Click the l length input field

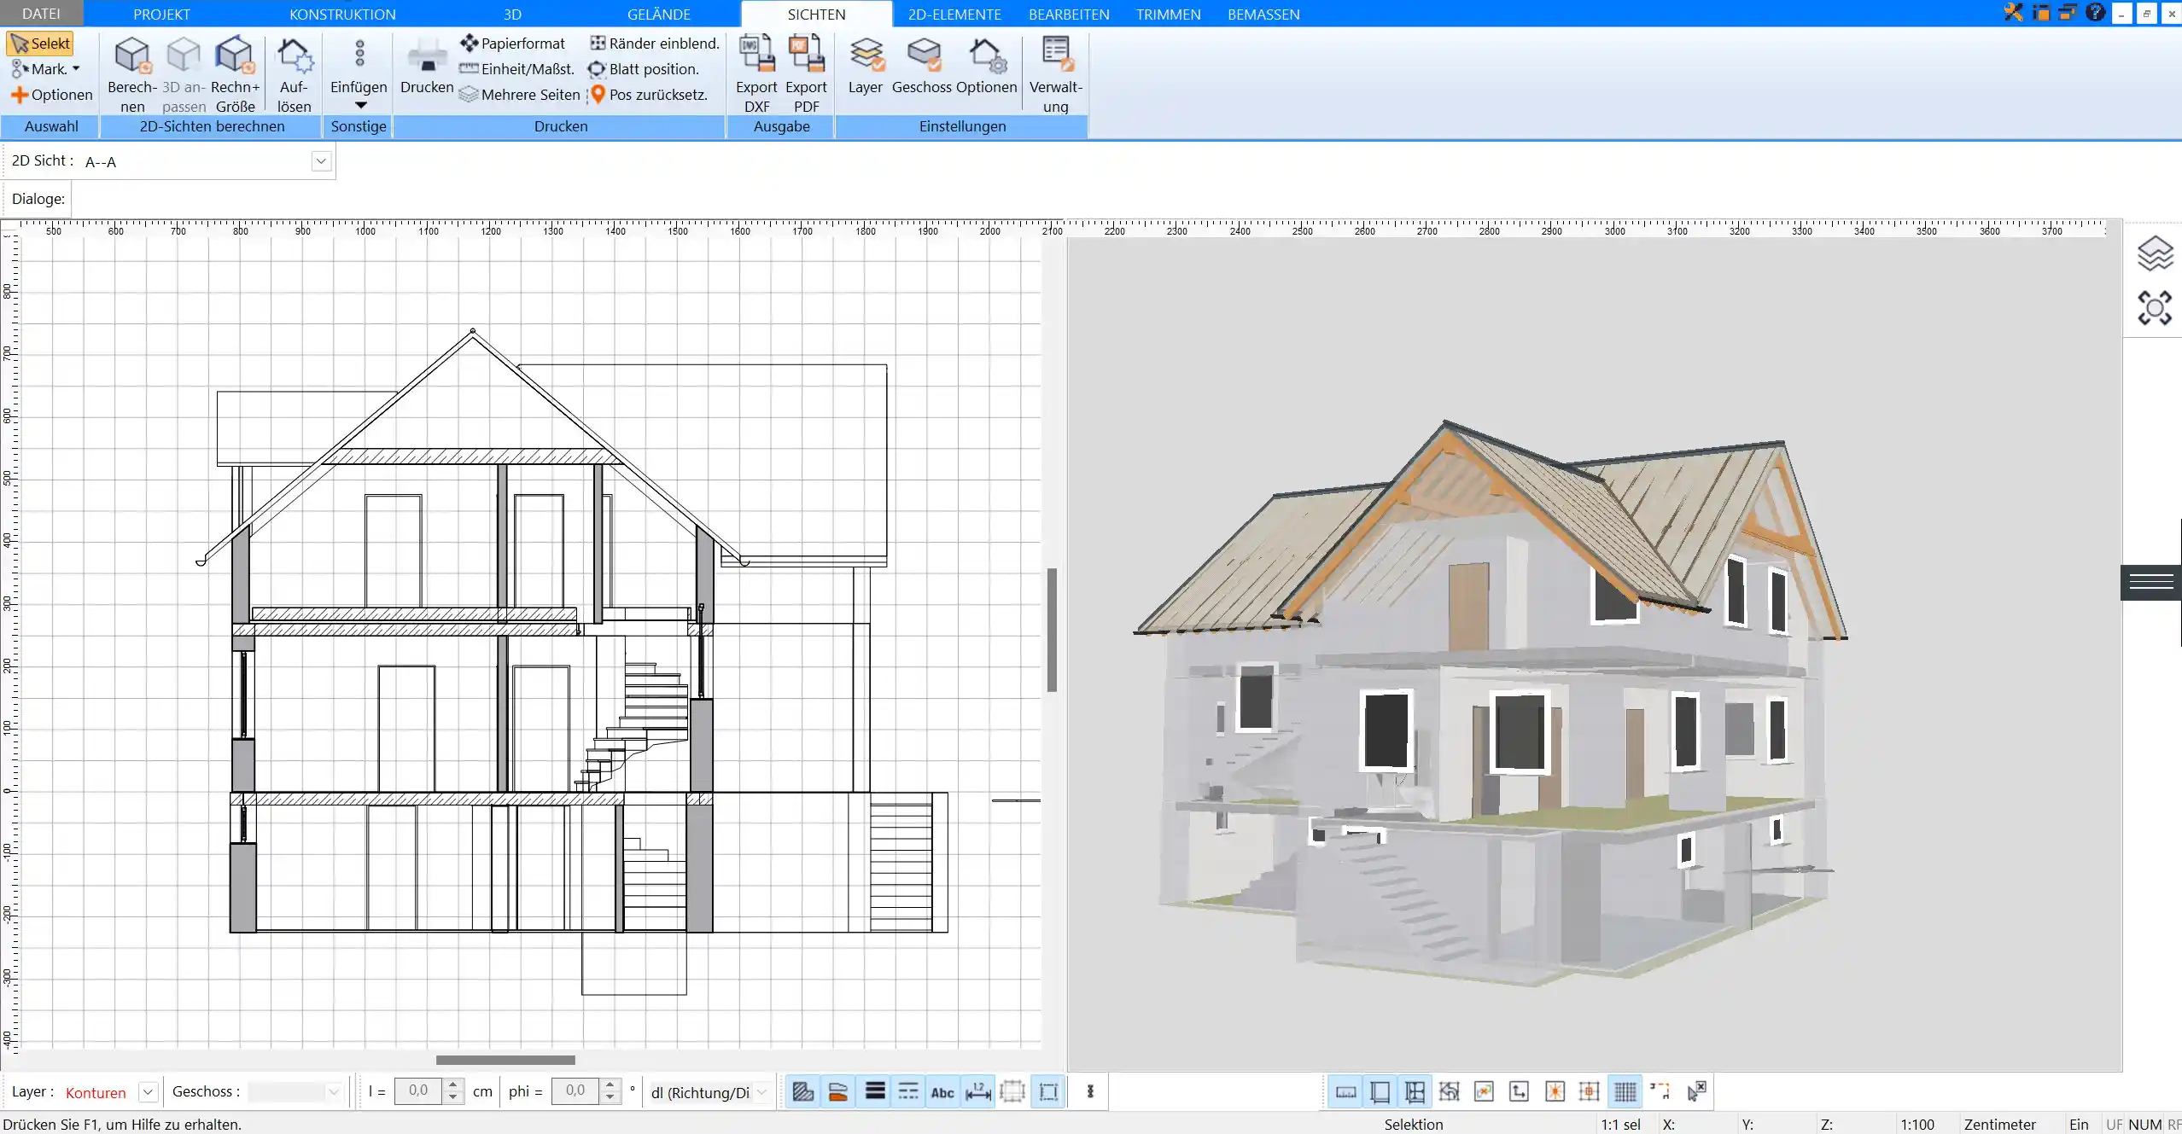point(418,1091)
